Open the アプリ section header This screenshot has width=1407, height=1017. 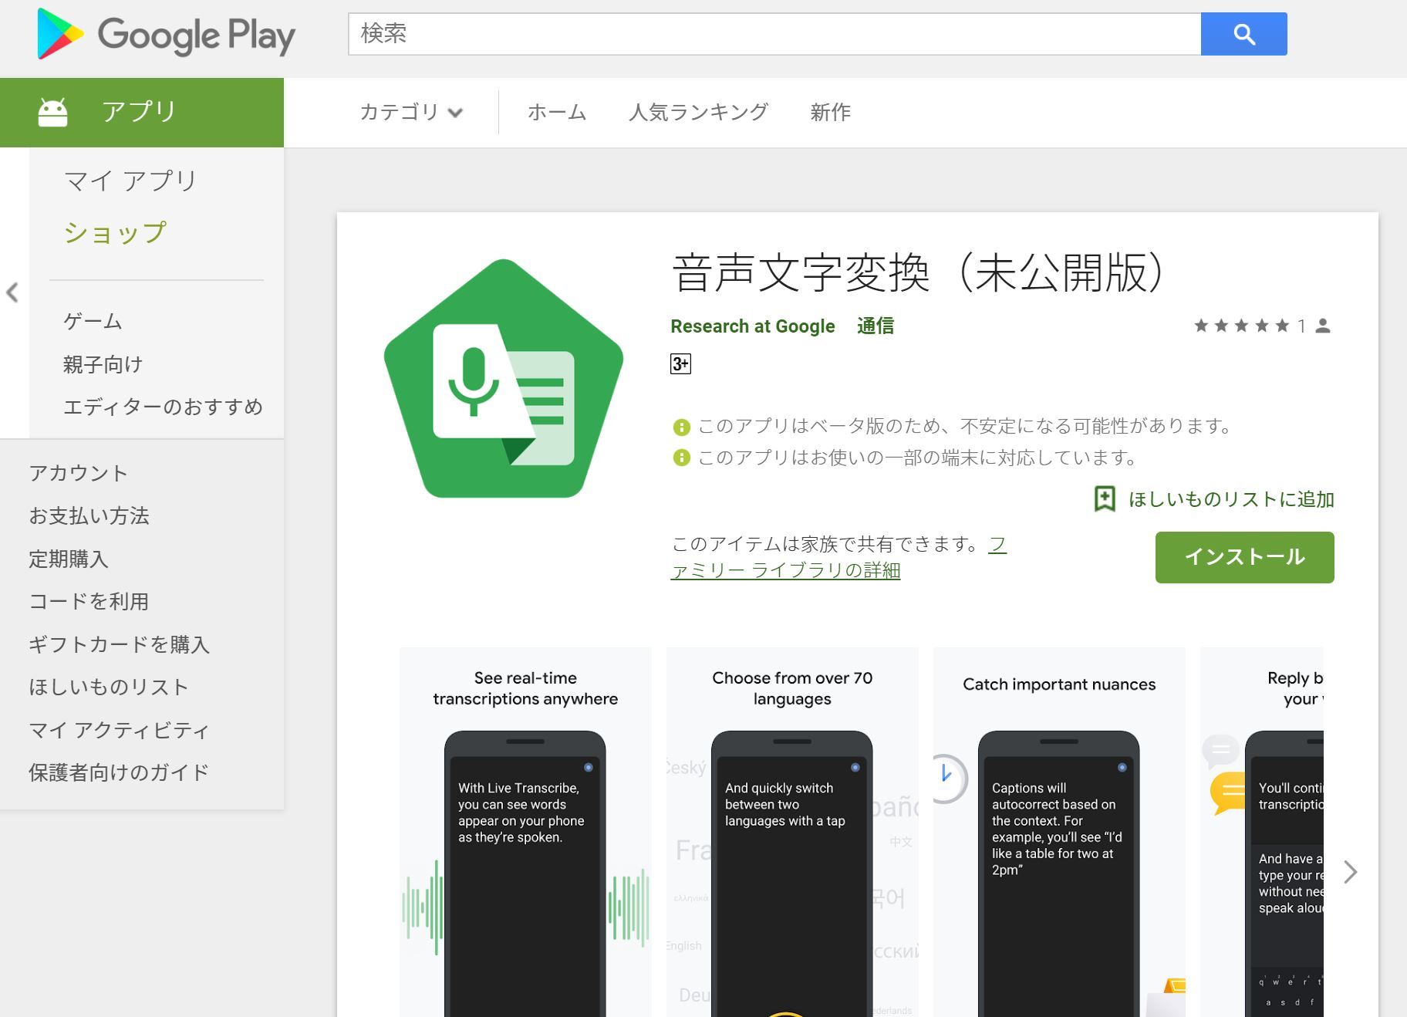[x=142, y=112]
